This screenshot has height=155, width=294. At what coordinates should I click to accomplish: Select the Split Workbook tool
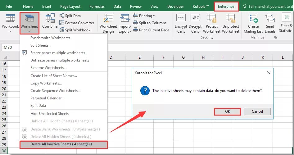(x=75, y=30)
